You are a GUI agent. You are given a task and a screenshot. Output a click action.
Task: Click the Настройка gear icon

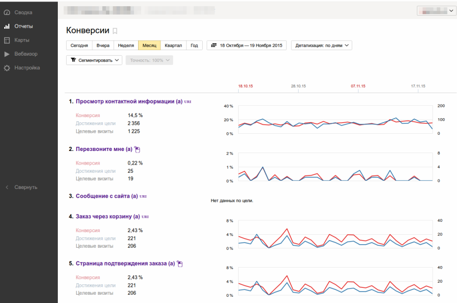(7, 68)
